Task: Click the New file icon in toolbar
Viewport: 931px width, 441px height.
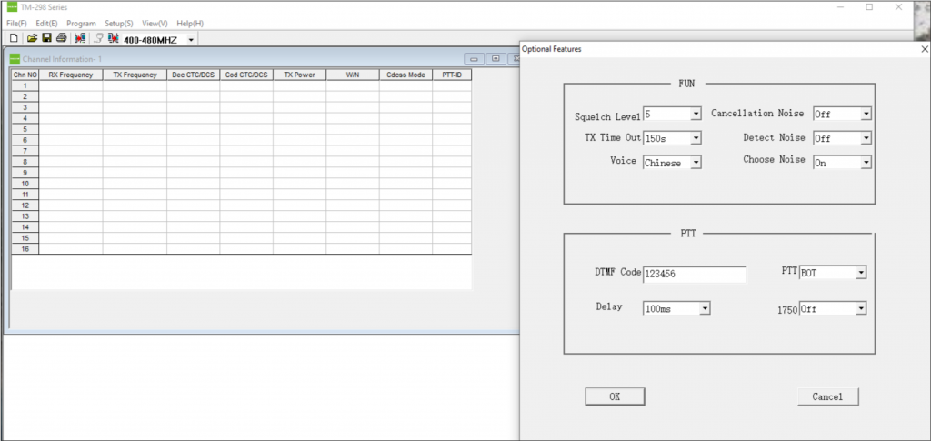Action: 14,39
